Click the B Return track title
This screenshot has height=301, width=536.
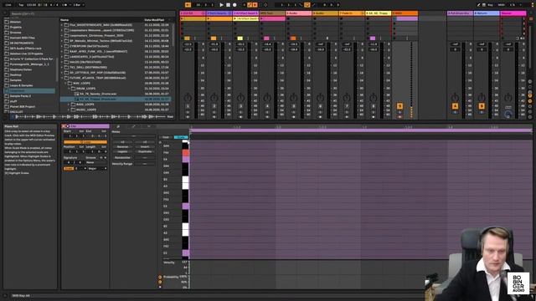point(487,13)
